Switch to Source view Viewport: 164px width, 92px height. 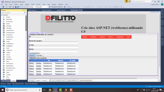(44, 80)
